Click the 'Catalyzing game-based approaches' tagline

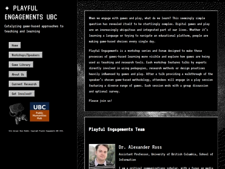(x=34, y=29)
